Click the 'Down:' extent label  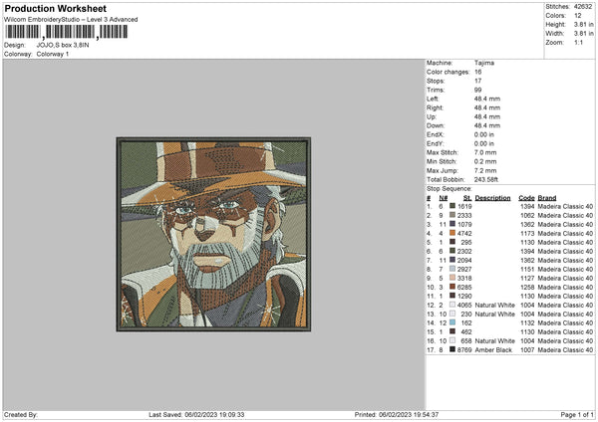click(436, 125)
